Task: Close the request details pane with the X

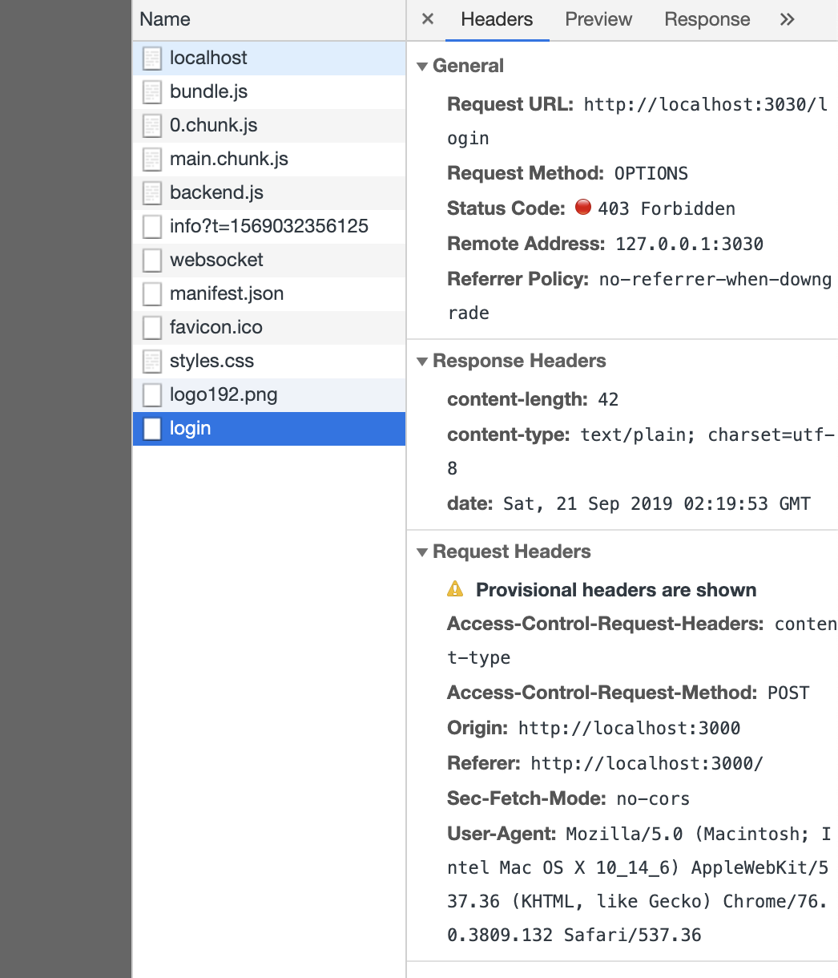Action: (427, 19)
